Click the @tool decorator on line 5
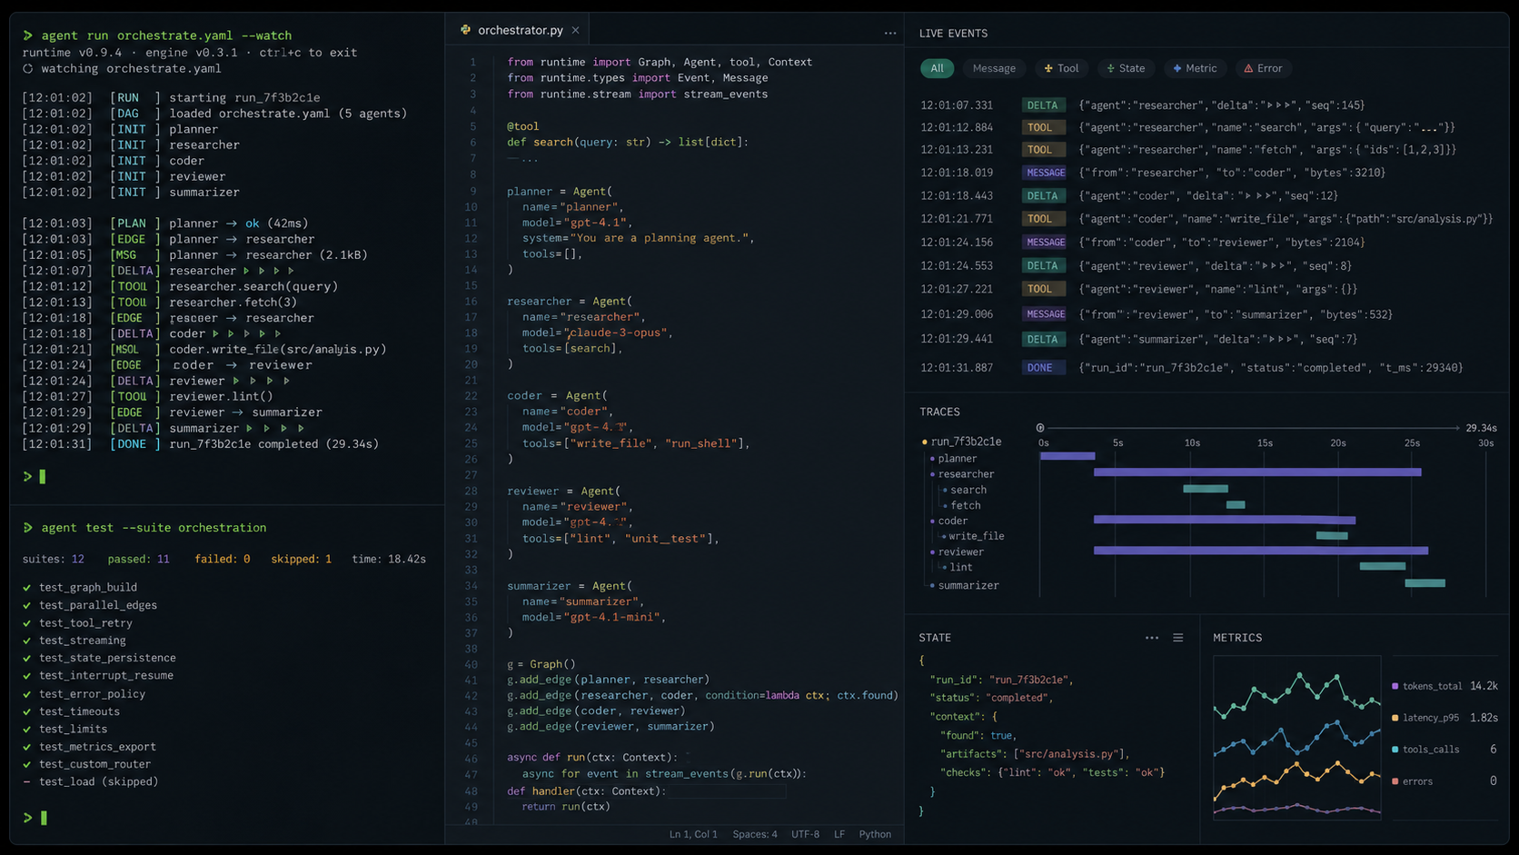The width and height of the screenshot is (1519, 855). click(x=522, y=126)
